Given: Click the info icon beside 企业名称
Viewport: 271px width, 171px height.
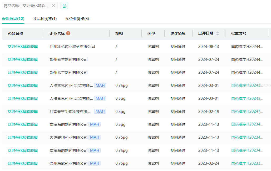Looking at the screenshot, I should (68, 33).
